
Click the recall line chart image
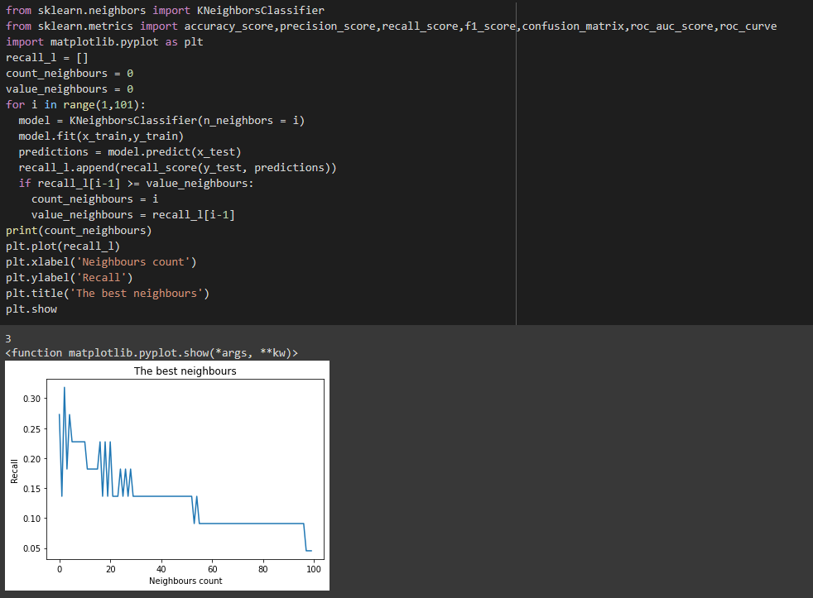167,476
